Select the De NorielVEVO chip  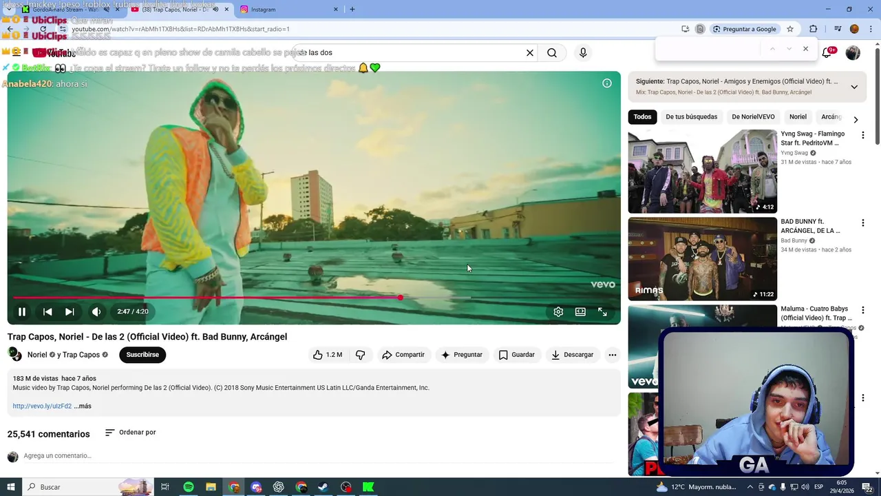[x=753, y=117]
